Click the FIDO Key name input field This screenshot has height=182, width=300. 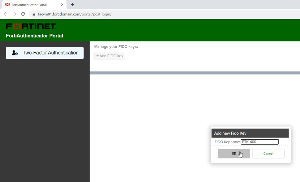coord(259,142)
